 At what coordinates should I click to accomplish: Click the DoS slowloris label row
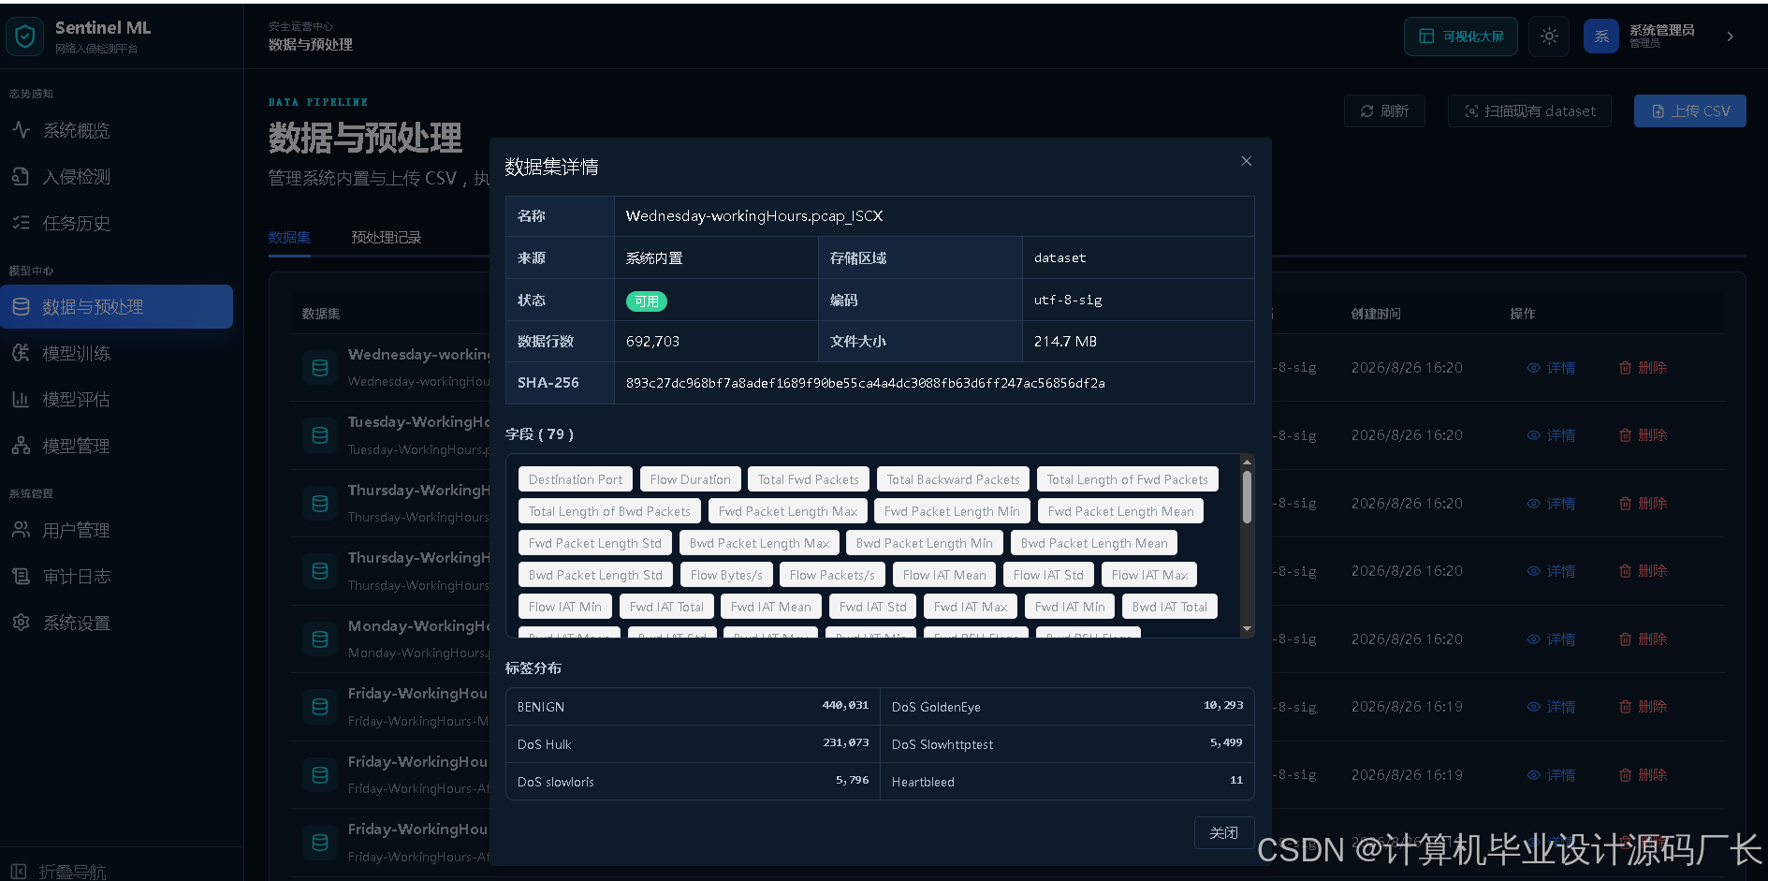click(x=693, y=782)
